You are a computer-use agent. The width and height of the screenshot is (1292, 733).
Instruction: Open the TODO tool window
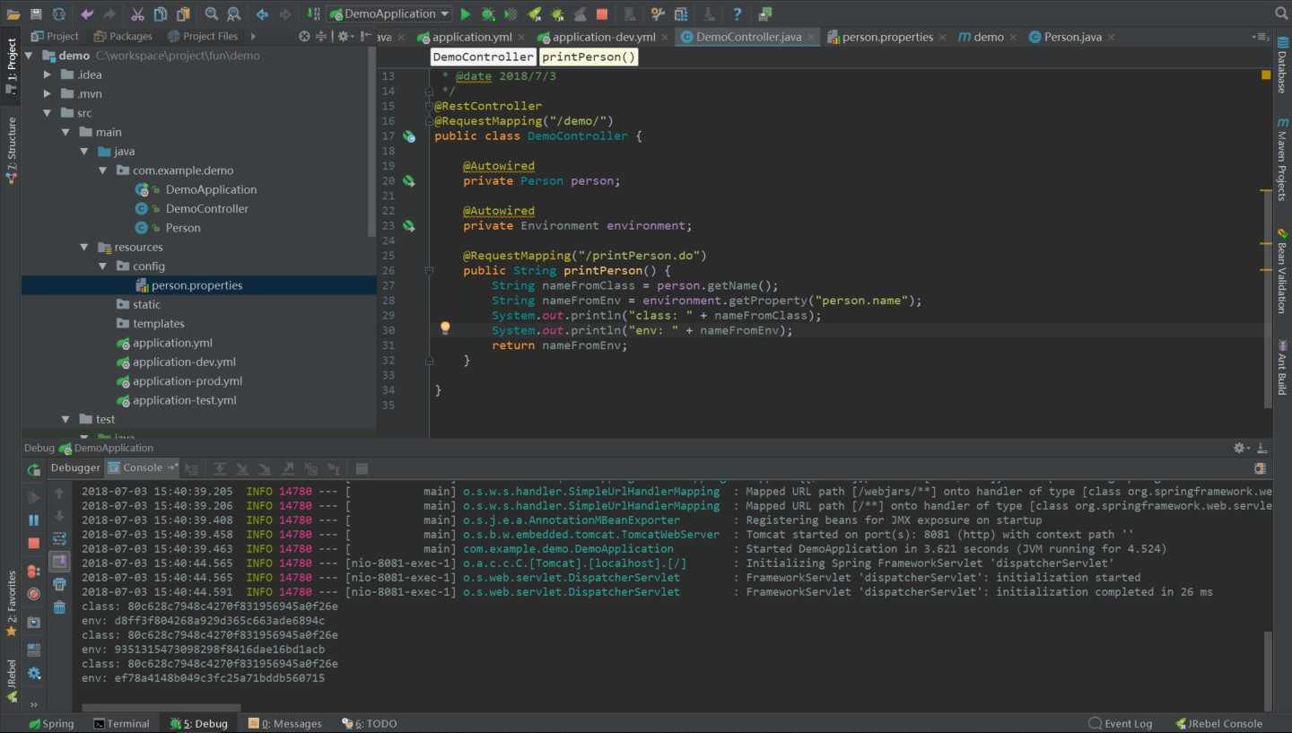[370, 723]
